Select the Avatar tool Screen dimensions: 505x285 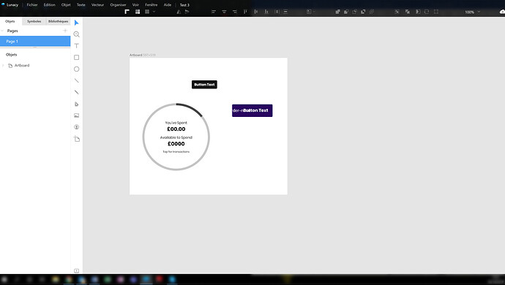(76, 127)
